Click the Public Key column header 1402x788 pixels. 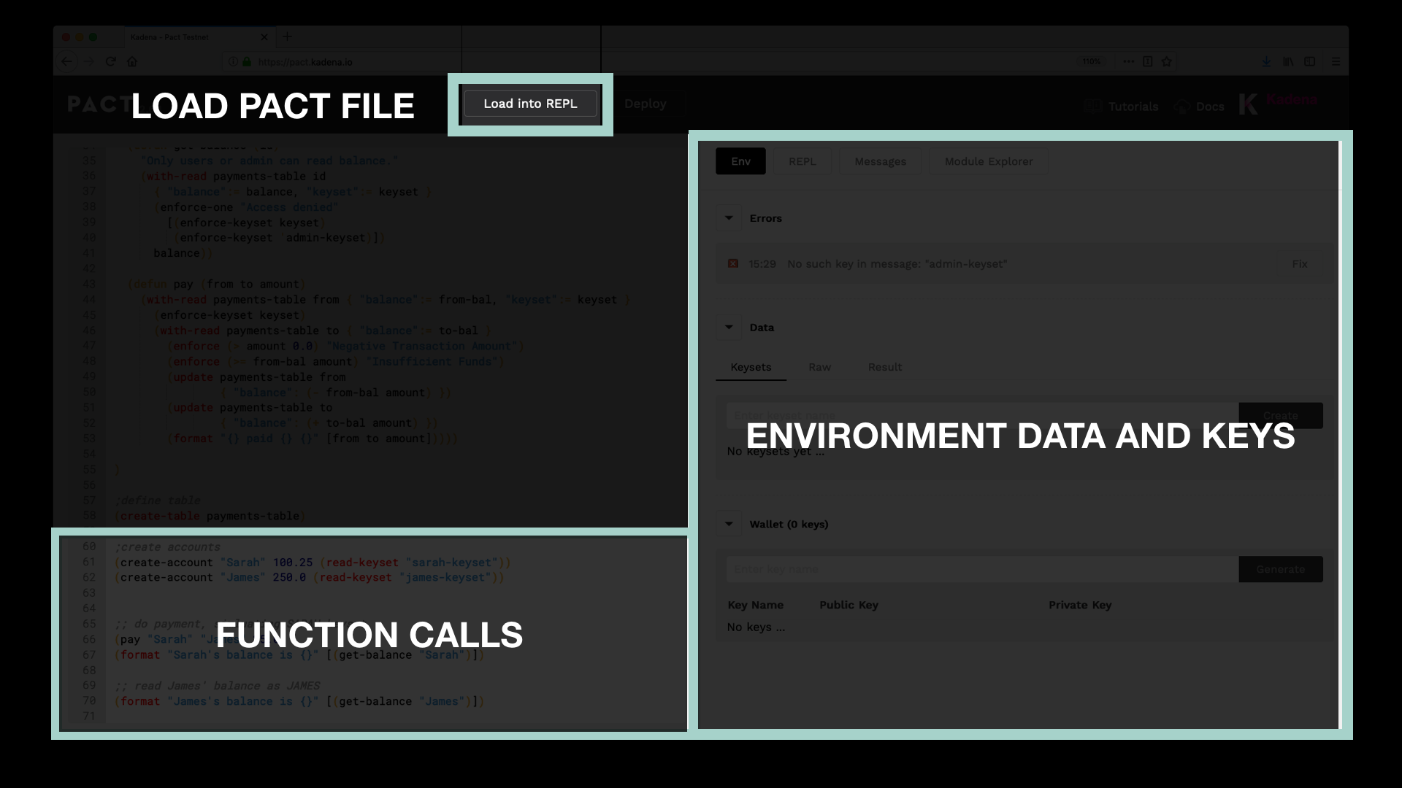(x=849, y=605)
